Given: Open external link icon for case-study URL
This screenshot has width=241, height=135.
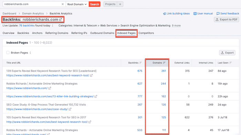Looking at the screenshot, I should [x=70, y=109].
